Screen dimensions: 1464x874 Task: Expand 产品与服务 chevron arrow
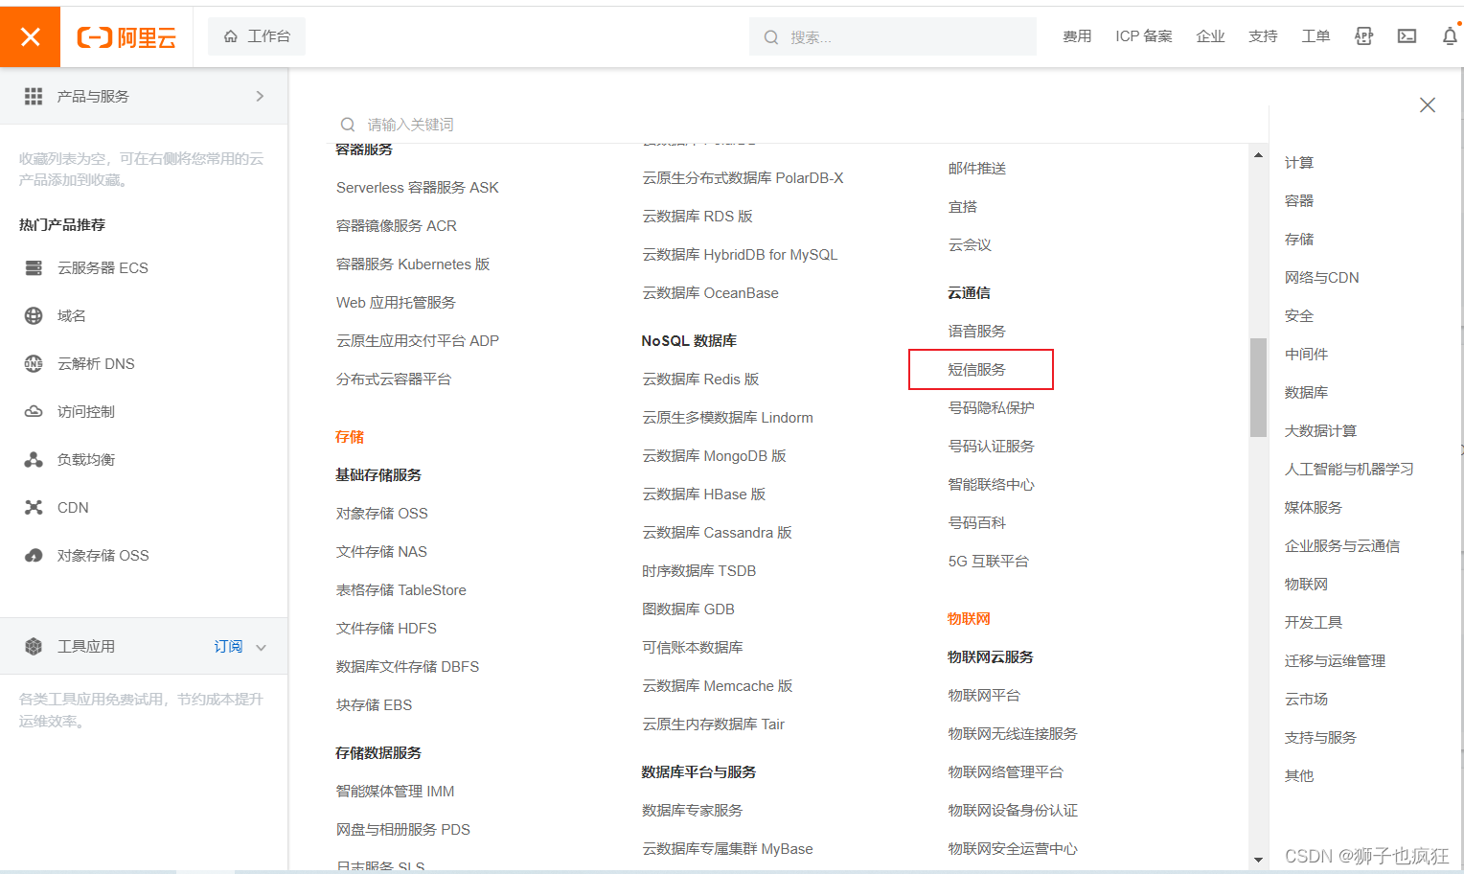tap(260, 96)
